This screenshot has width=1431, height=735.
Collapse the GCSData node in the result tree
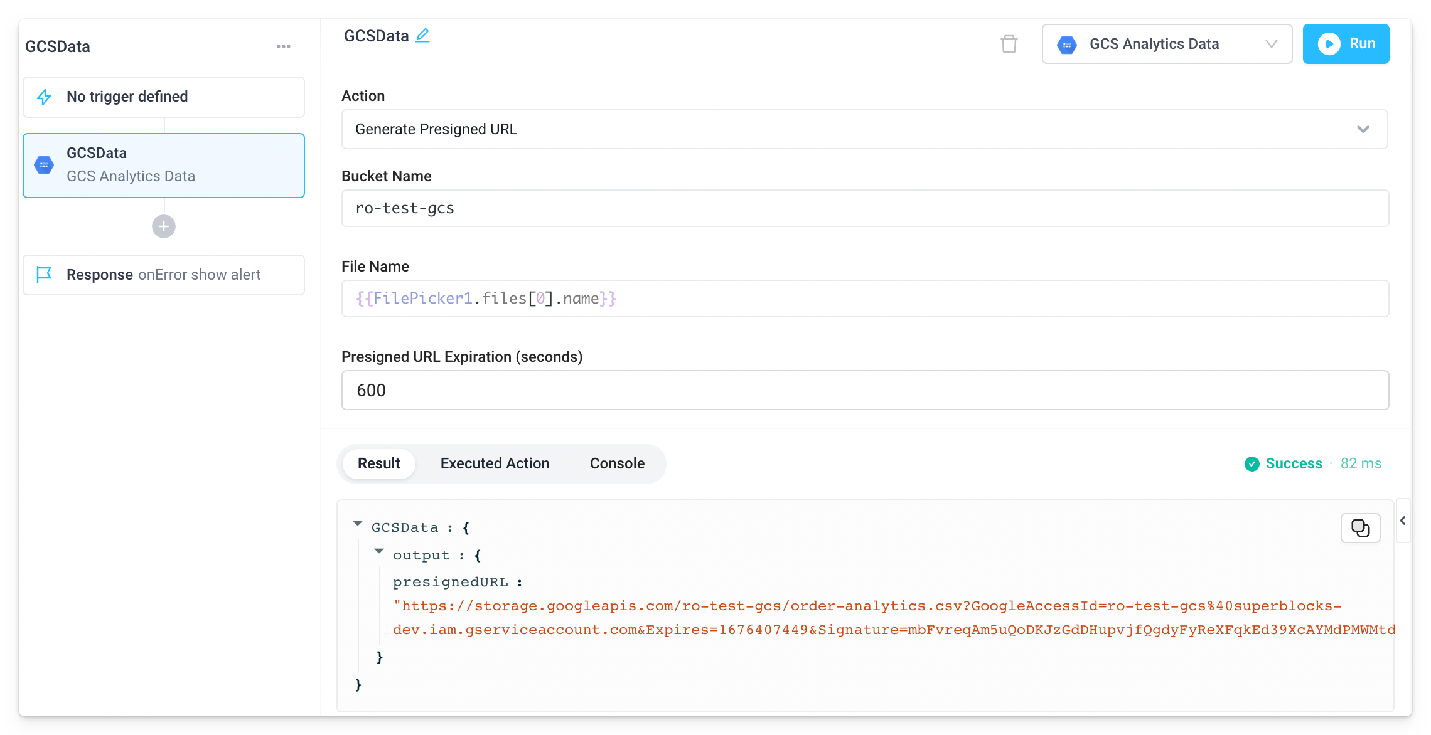point(358,524)
